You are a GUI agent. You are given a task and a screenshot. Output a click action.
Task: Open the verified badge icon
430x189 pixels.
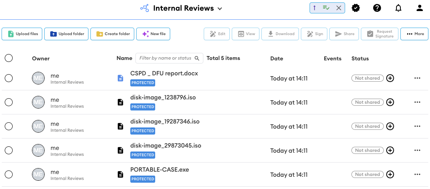356,8
